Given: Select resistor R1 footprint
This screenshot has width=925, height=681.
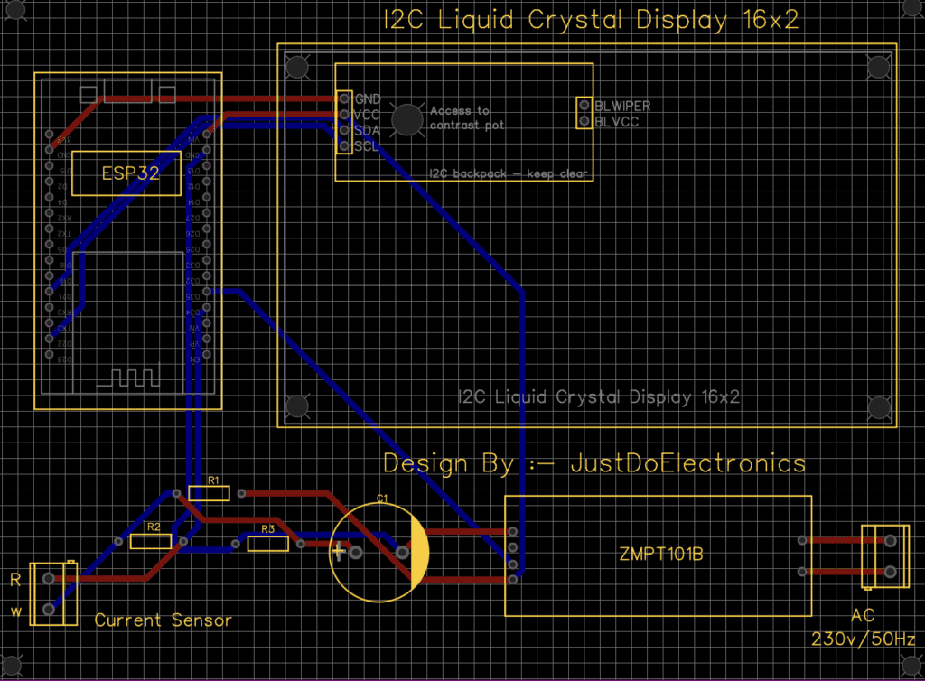Looking at the screenshot, I should (209, 493).
